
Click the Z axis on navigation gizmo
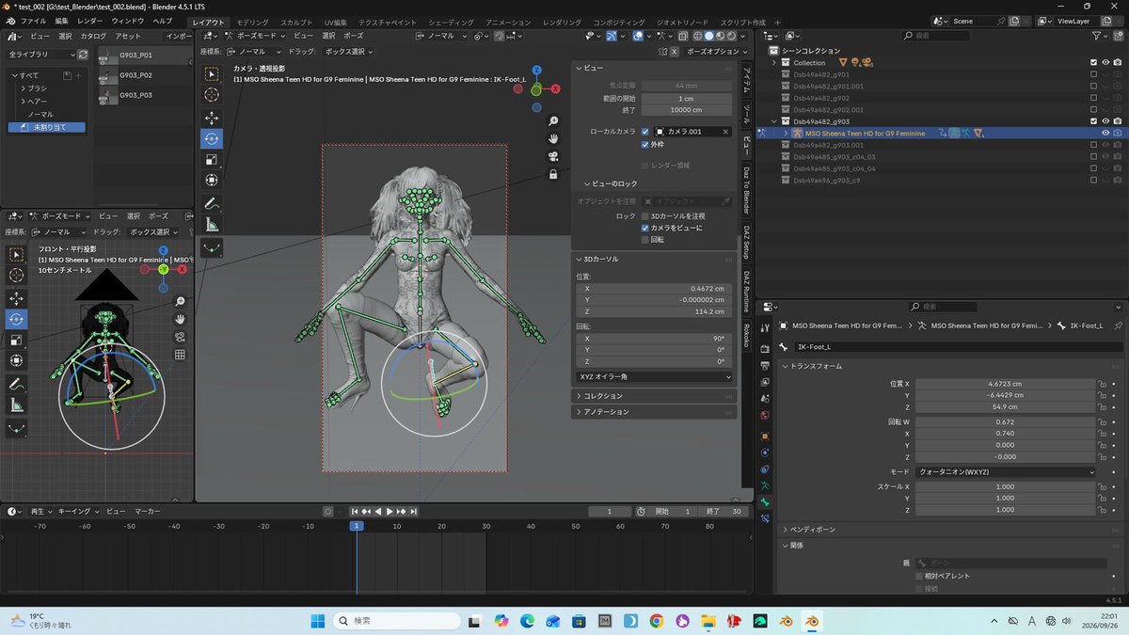536,71
